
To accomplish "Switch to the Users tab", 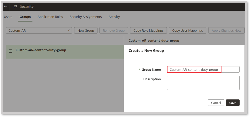I will (8, 17).
